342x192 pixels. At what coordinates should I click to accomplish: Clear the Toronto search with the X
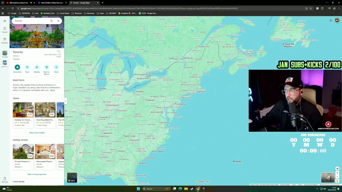[58, 21]
